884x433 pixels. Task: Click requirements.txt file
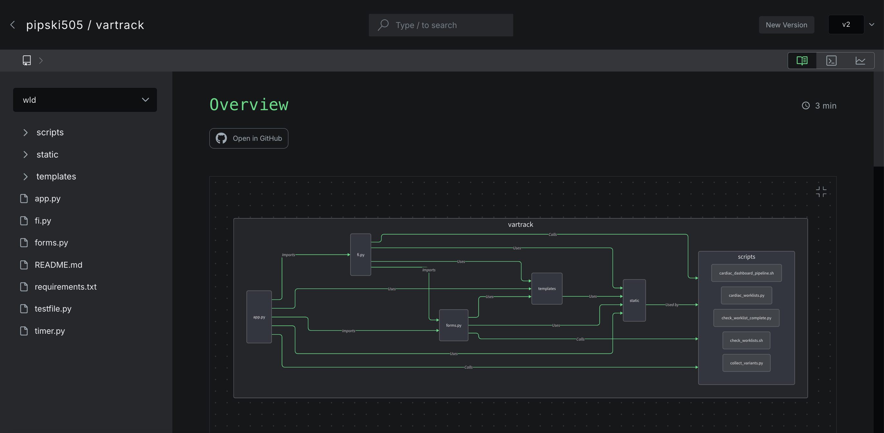click(x=65, y=287)
